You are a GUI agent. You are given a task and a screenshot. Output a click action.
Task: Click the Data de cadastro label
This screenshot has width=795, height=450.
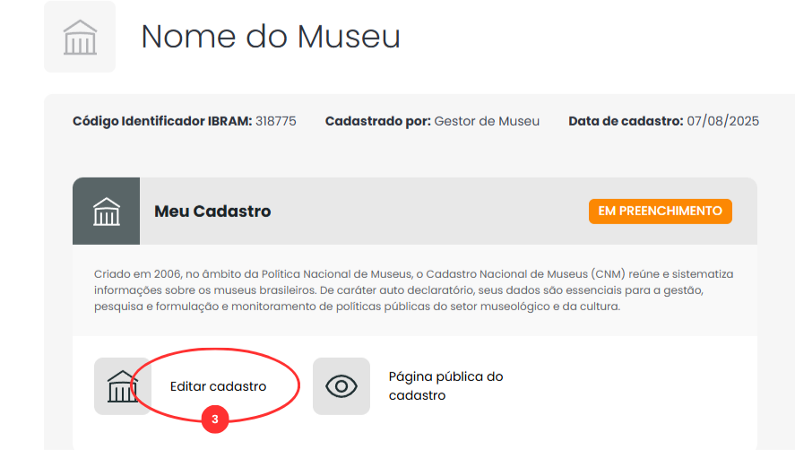tap(626, 121)
